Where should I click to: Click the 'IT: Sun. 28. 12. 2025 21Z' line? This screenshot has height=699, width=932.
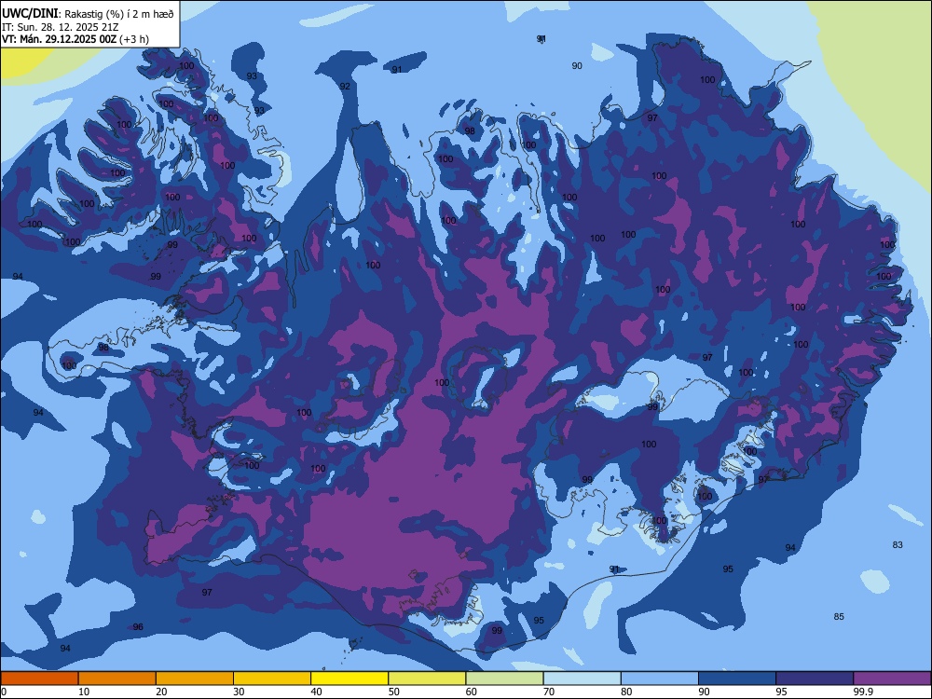coord(60,27)
